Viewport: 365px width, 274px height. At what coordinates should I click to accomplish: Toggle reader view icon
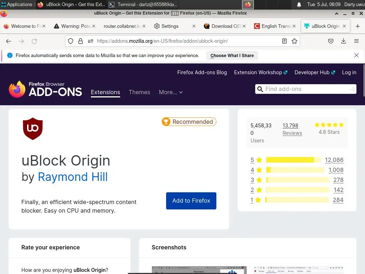coord(284,41)
